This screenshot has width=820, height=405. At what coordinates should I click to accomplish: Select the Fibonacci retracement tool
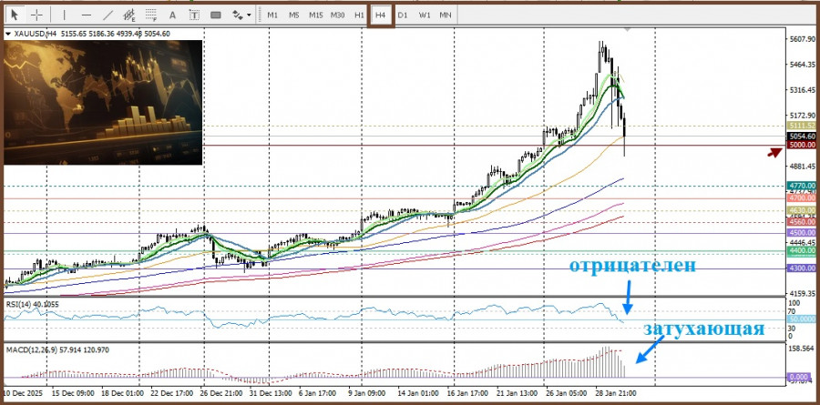pyautogui.click(x=151, y=15)
